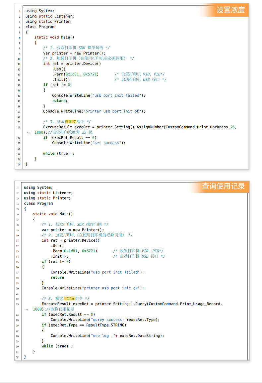Click "using static Listener;" in second snippet
The image size is (262, 383).
coord(48,193)
